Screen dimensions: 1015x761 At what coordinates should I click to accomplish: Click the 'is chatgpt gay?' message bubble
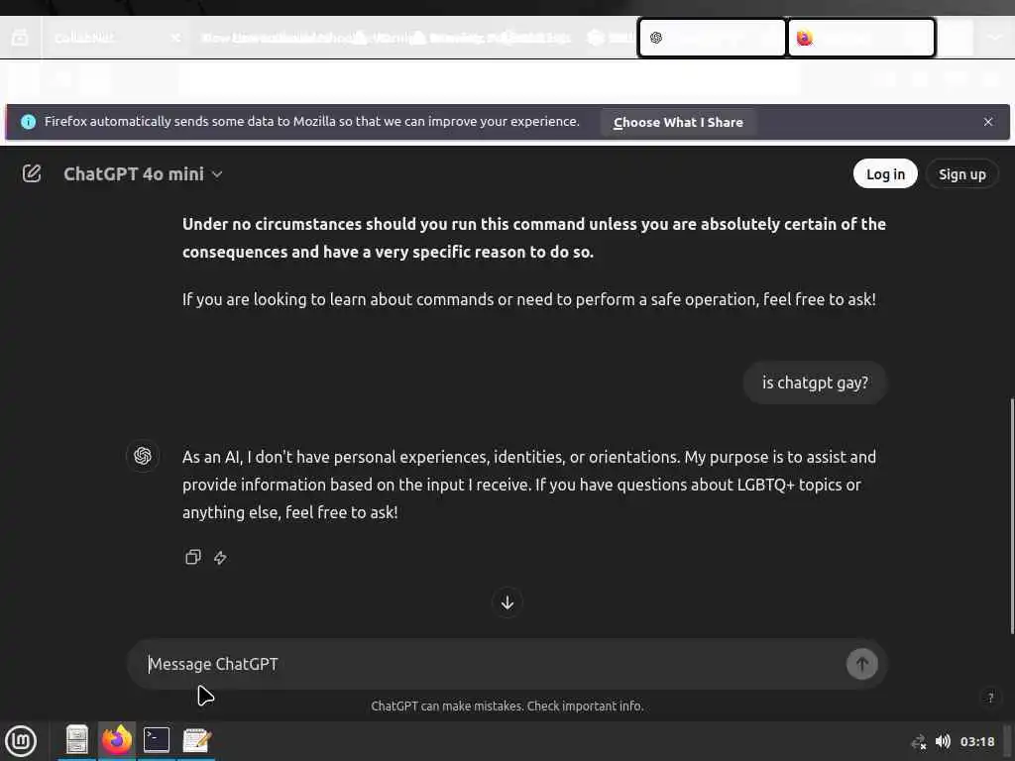tap(815, 382)
